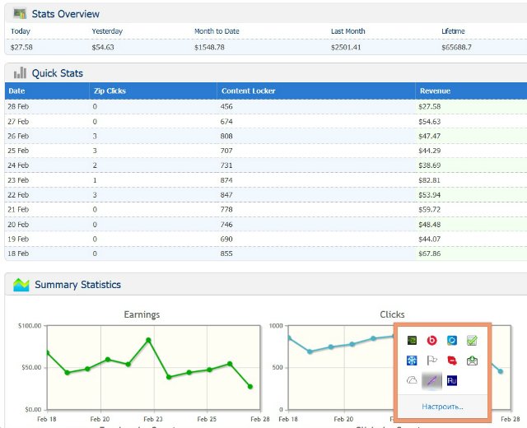Viewport: 527px width, 428px height.
Task: Click the NVIDIA tray icon
Action: click(x=412, y=341)
